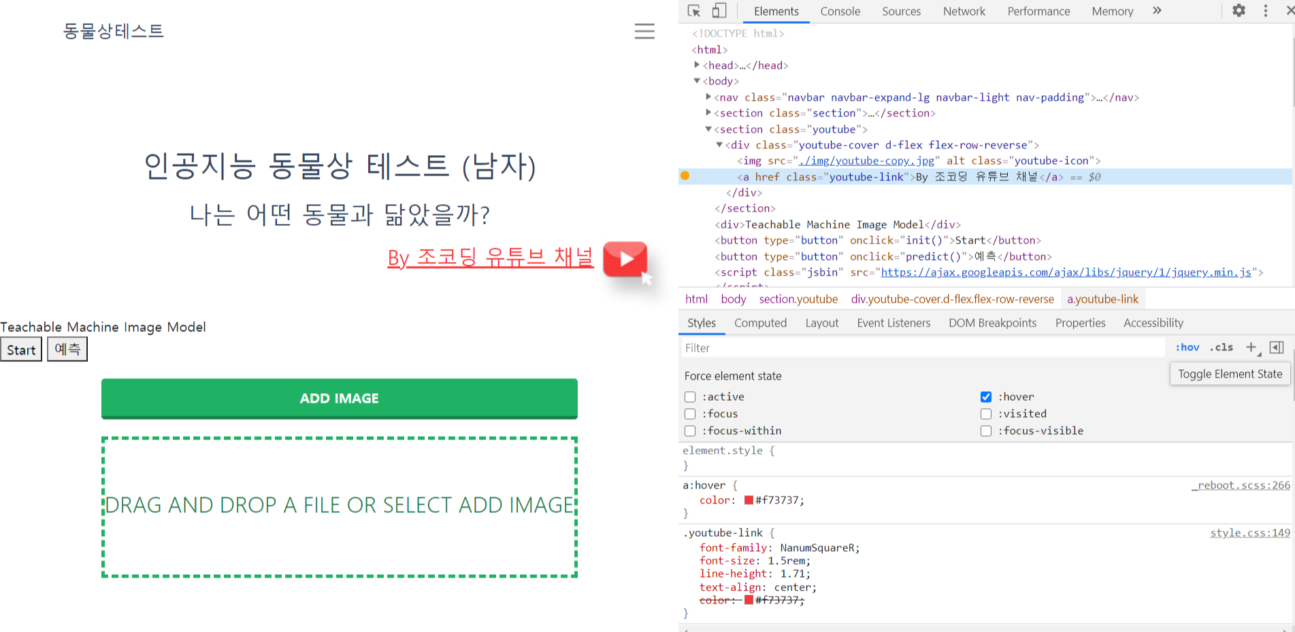Open the DevTools three-dot customize menu
Screen dimensions: 1295x632
click(x=1266, y=11)
